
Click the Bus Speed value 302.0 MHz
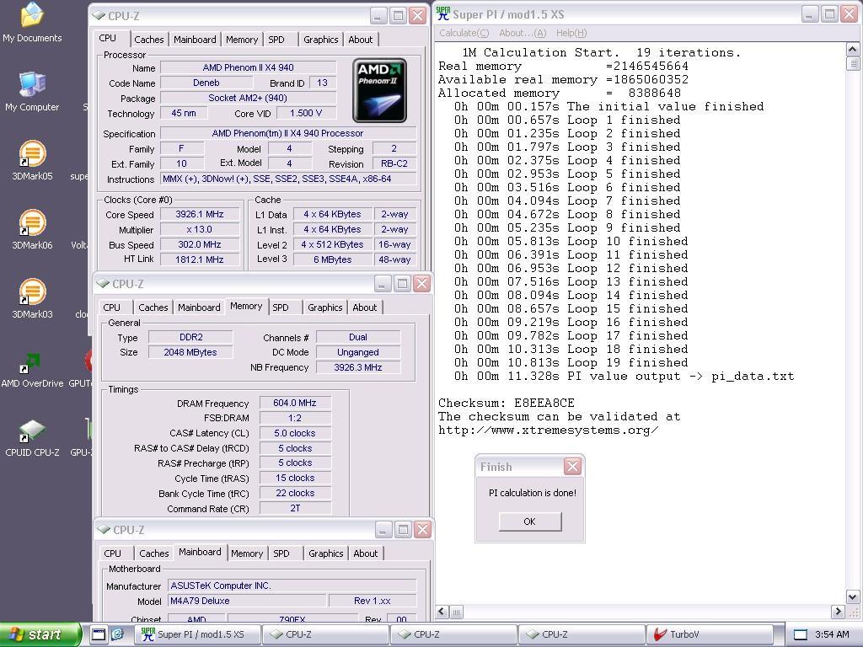199,244
